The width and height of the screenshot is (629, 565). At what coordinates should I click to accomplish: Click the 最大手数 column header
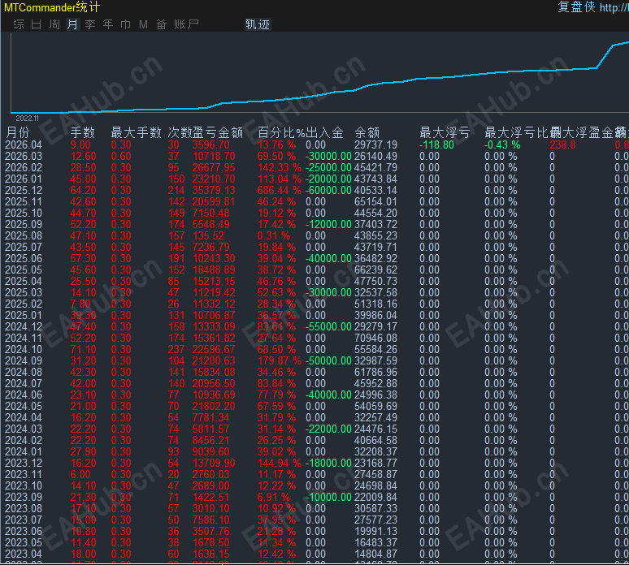136,132
